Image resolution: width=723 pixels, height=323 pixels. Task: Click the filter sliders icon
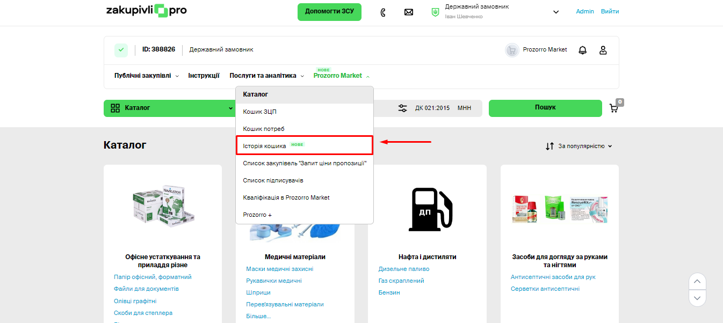402,108
